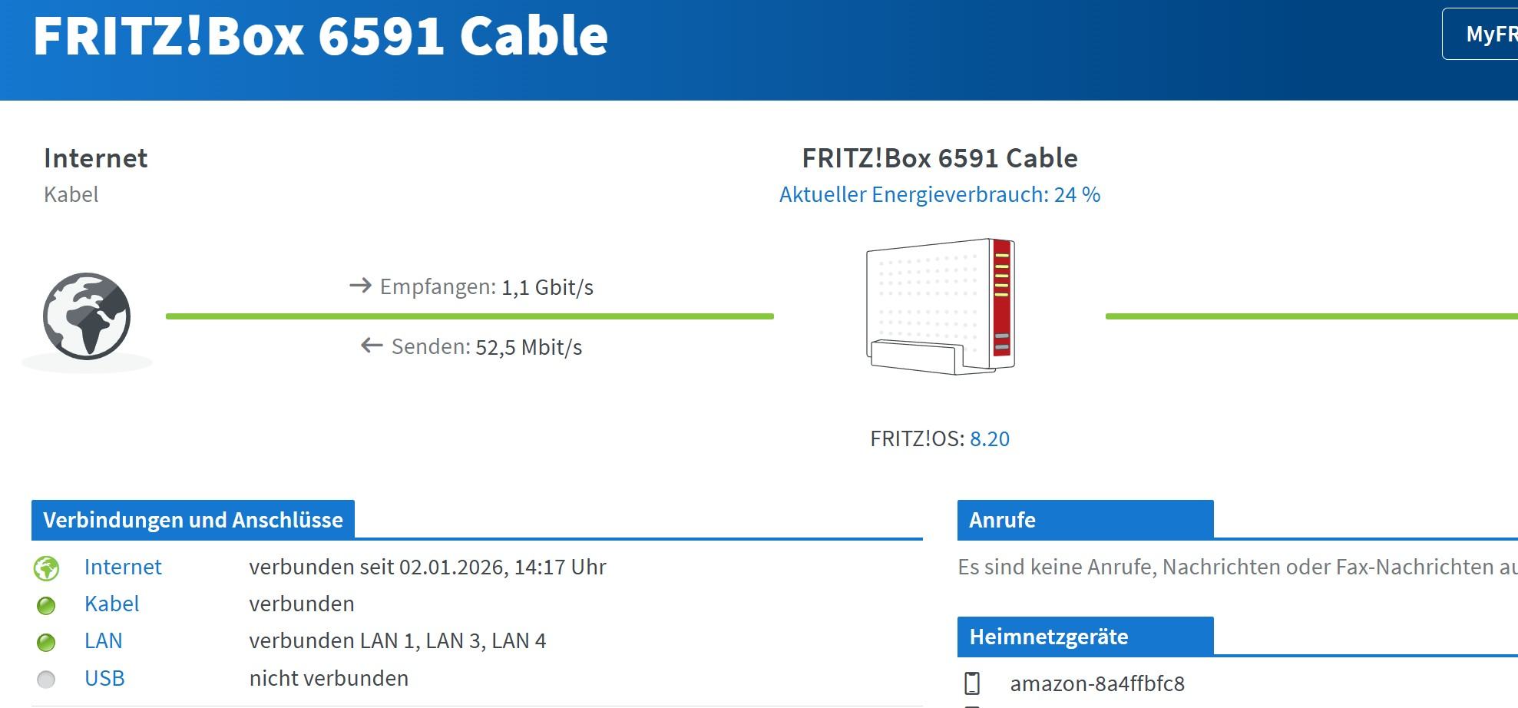Select the Verbindungen und Anschlüsse header
Image resolution: width=1518 pixels, height=708 pixels.
click(193, 520)
